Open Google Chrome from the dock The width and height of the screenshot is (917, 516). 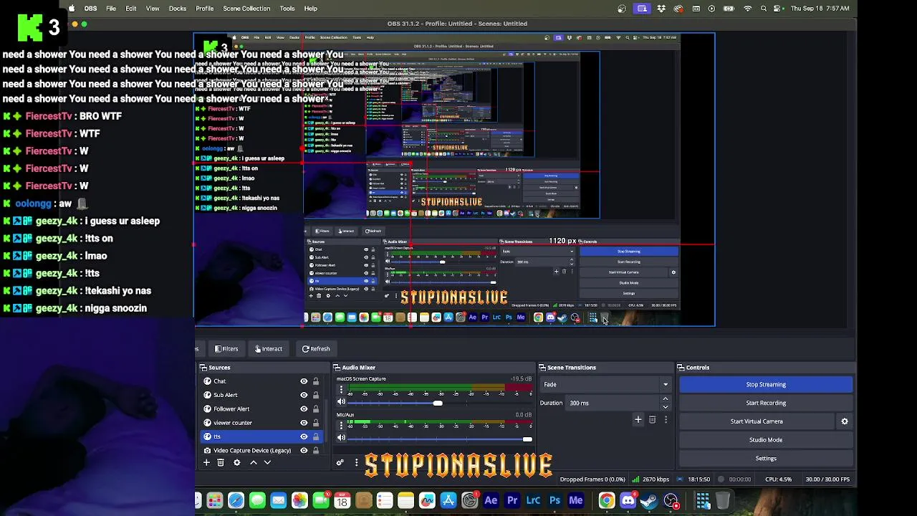click(x=607, y=501)
